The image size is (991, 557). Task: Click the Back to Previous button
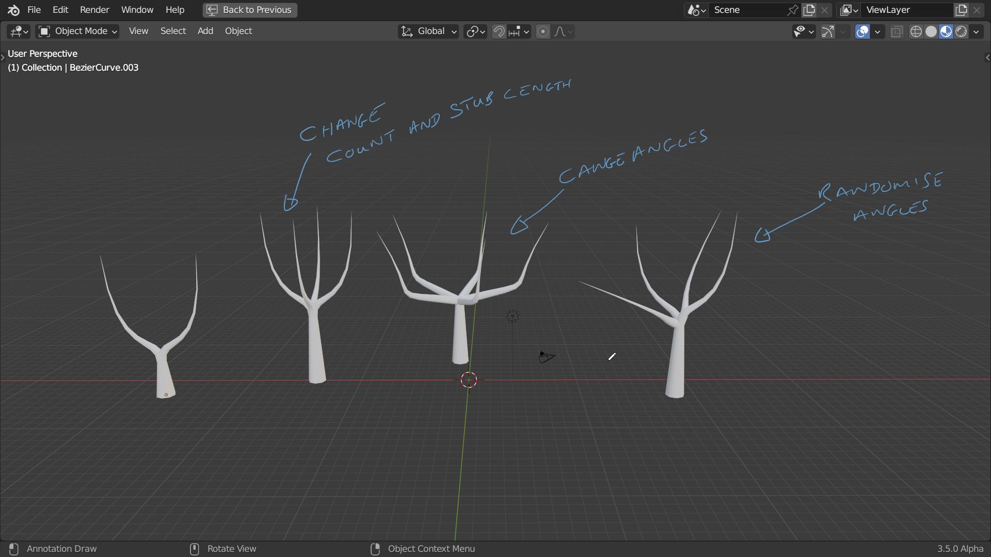250,10
